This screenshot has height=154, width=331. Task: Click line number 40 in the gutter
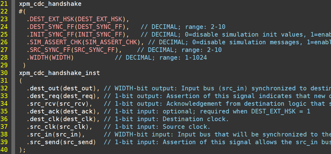[x=4, y=150]
